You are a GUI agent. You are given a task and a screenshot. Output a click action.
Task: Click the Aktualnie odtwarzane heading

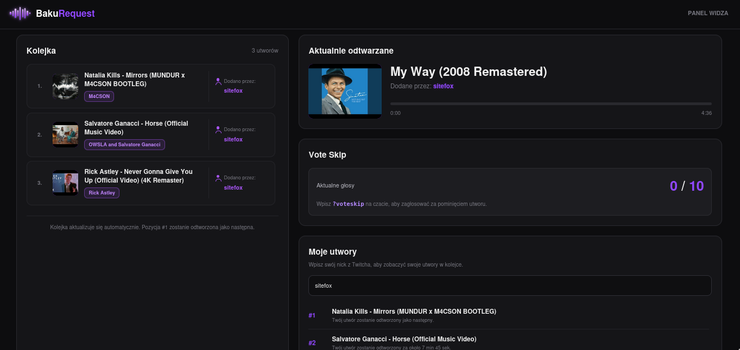(x=351, y=51)
